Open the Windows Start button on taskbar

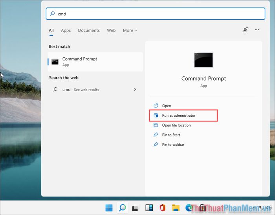coord(109,208)
